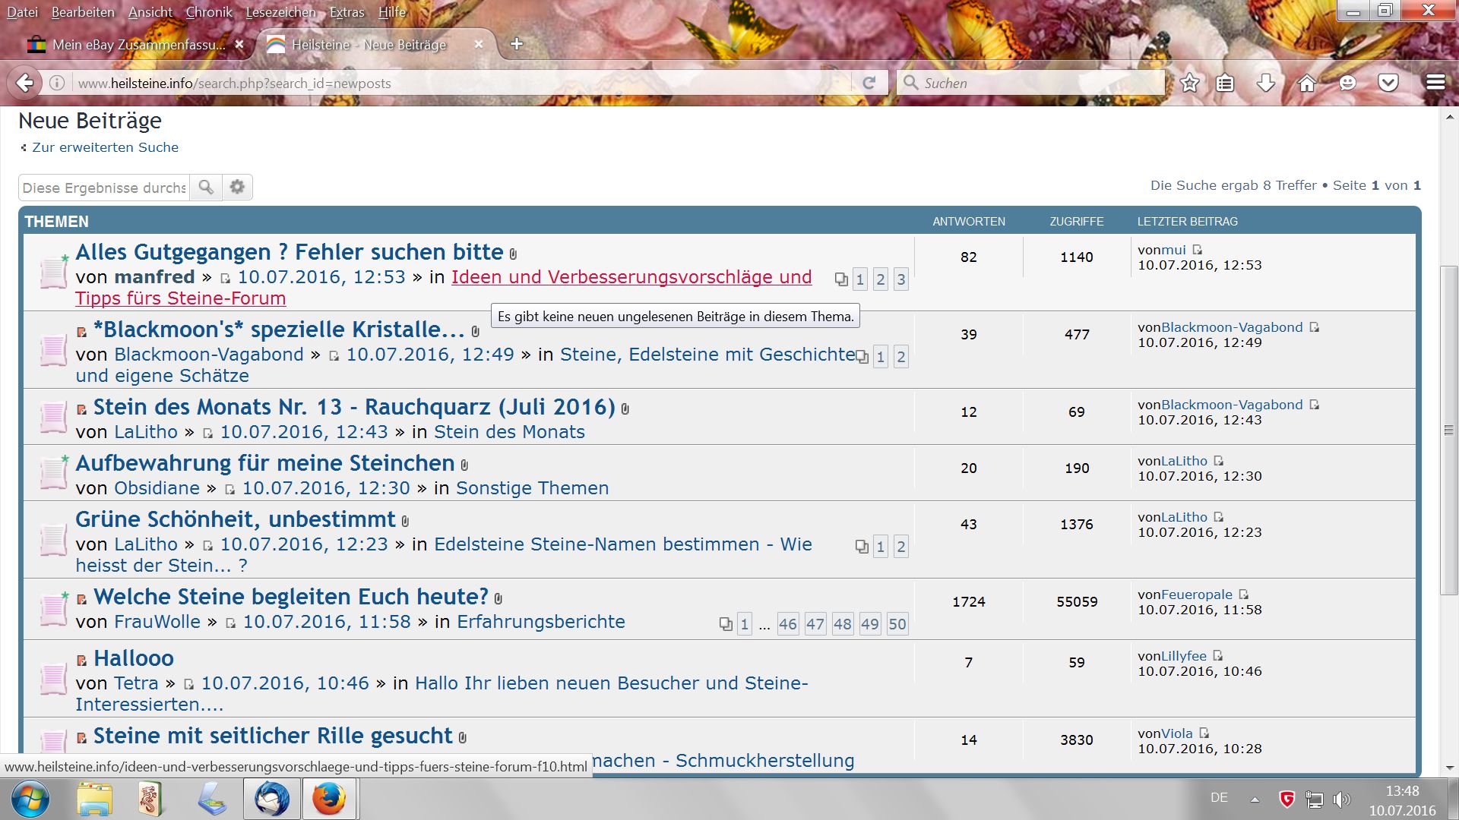Image resolution: width=1459 pixels, height=820 pixels.
Task: Click Zur erweiterten Suche link
Action: [x=105, y=147]
